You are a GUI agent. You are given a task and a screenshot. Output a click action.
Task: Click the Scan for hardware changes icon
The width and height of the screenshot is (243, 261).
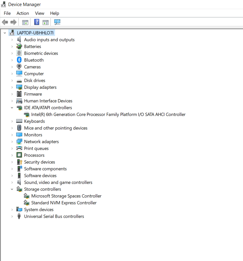57,22
